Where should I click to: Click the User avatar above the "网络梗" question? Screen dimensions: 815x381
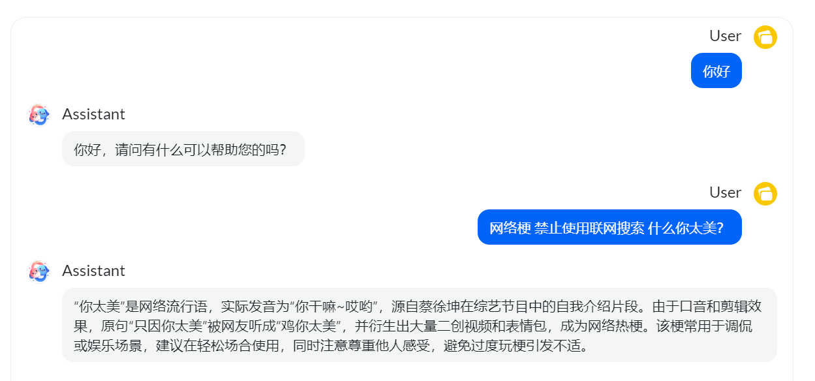point(765,194)
